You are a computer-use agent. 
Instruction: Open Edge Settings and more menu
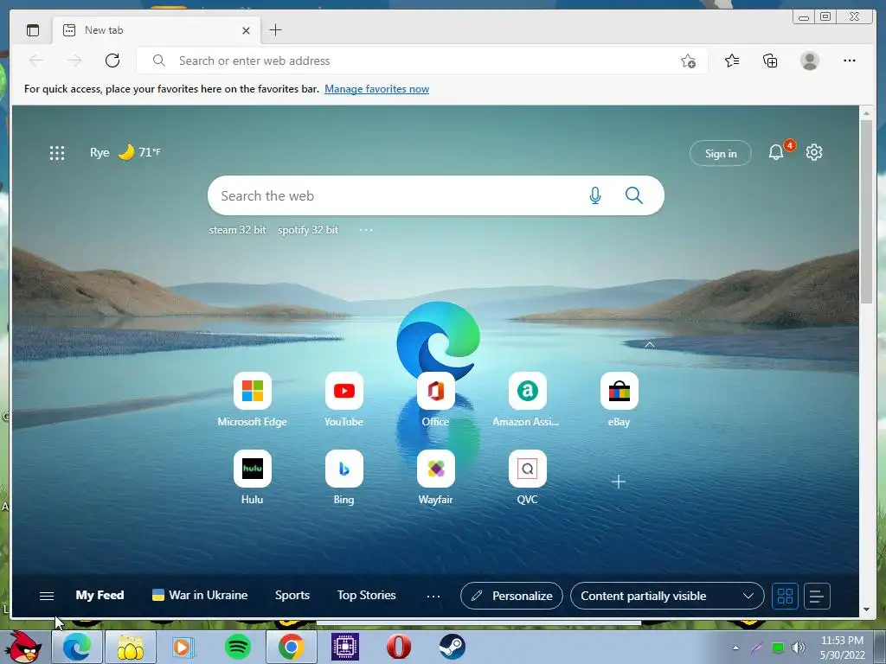850,61
